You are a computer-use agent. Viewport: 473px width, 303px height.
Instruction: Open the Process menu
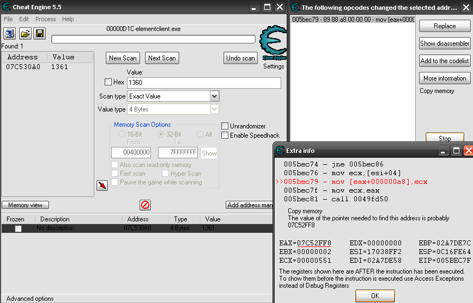[45, 19]
